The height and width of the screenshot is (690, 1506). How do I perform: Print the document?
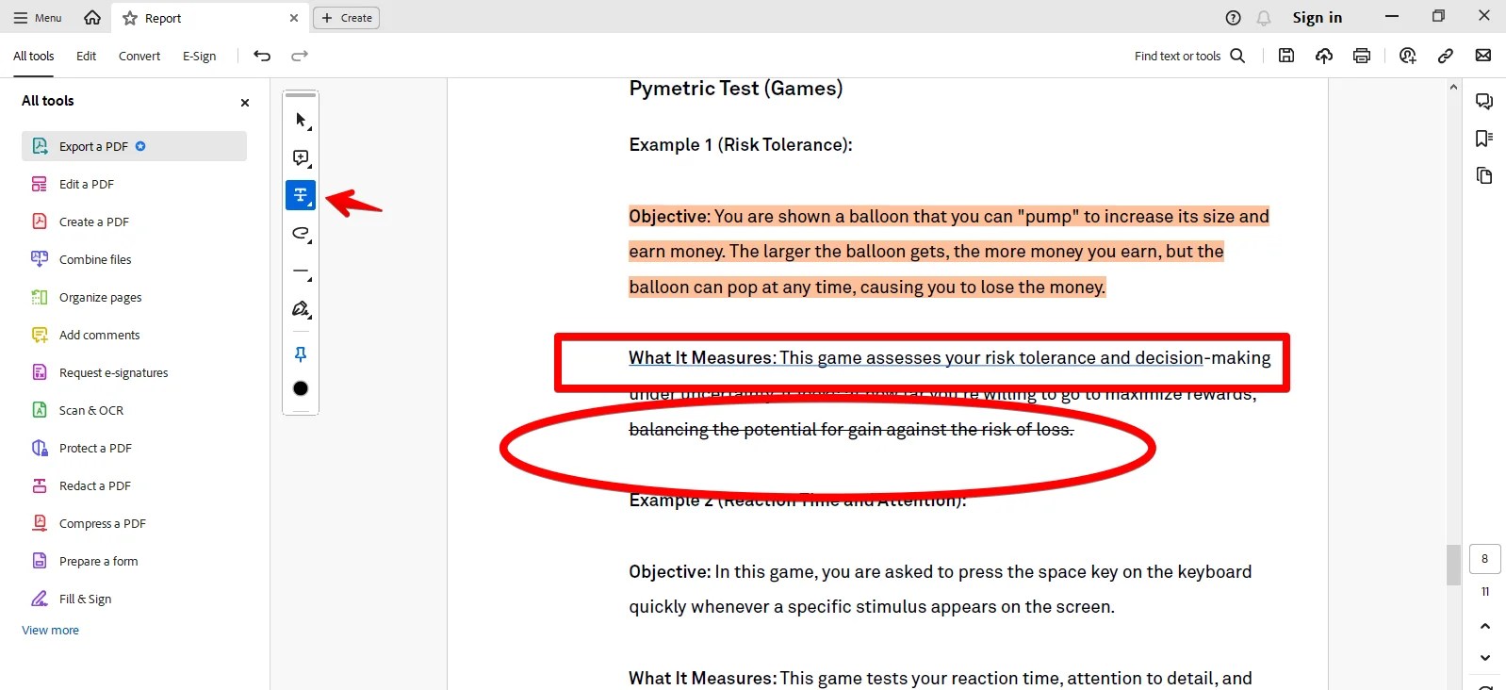[x=1362, y=56]
